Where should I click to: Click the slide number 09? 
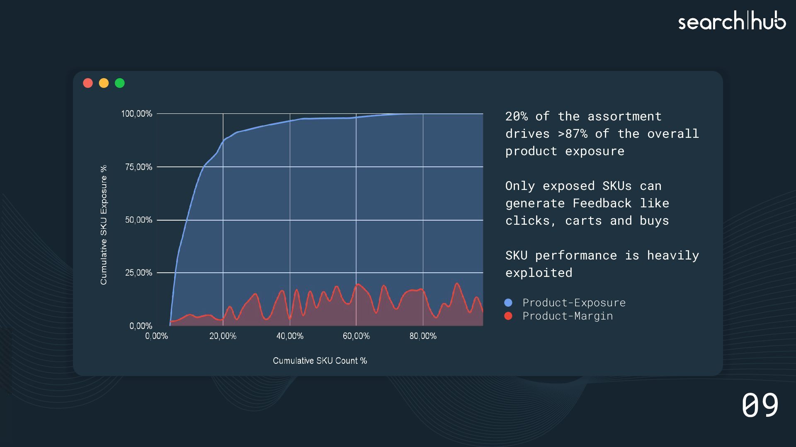(x=760, y=405)
